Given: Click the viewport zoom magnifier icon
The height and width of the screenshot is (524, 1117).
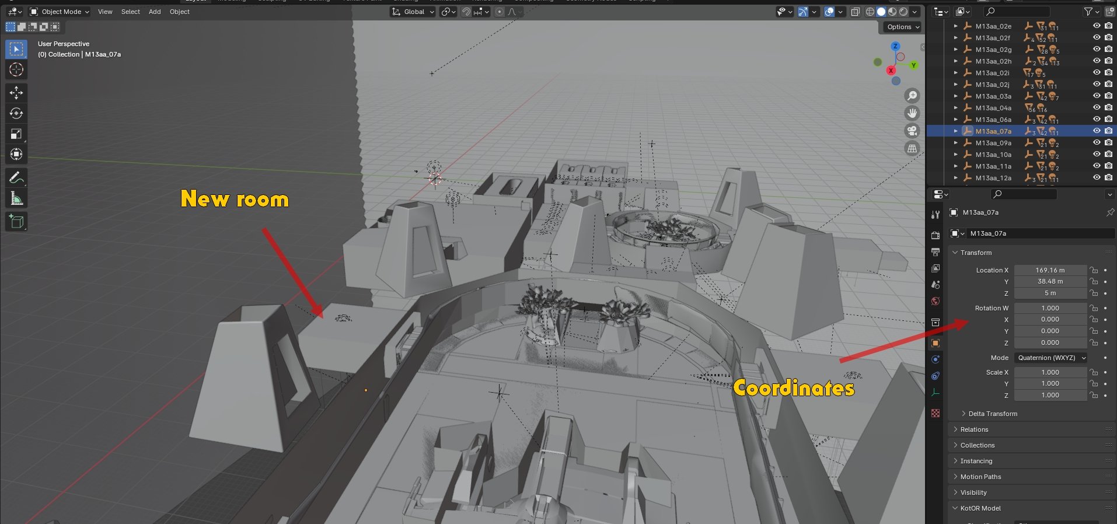Looking at the screenshot, I should [x=912, y=96].
